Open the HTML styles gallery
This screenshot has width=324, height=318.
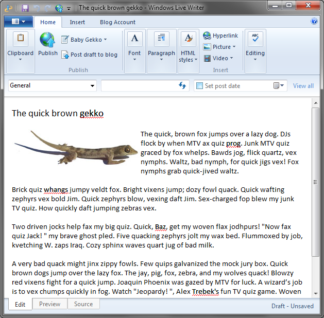point(188,51)
